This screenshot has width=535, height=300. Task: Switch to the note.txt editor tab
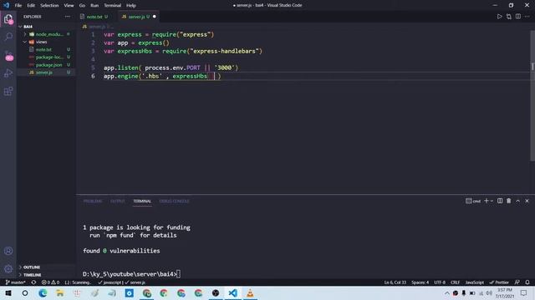coord(94,17)
